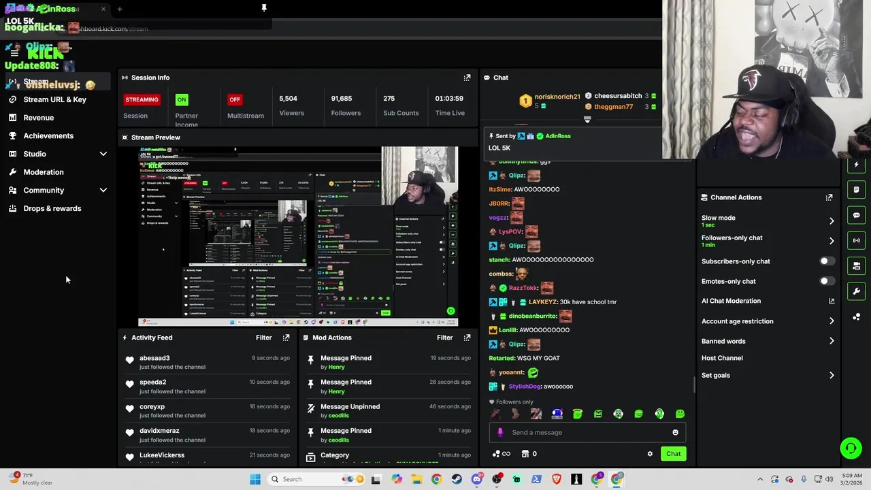Toggle the Multistream OFF badge

click(x=235, y=99)
